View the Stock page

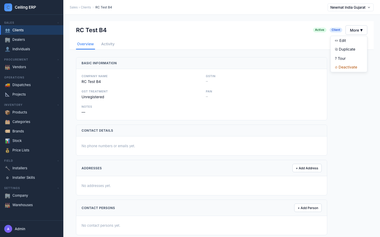(32, 141)
